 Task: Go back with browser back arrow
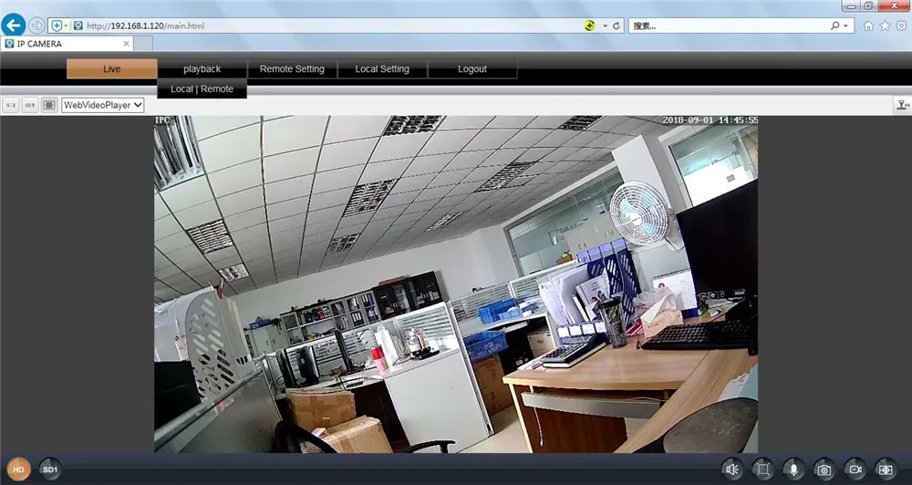(x=13, y=25)
